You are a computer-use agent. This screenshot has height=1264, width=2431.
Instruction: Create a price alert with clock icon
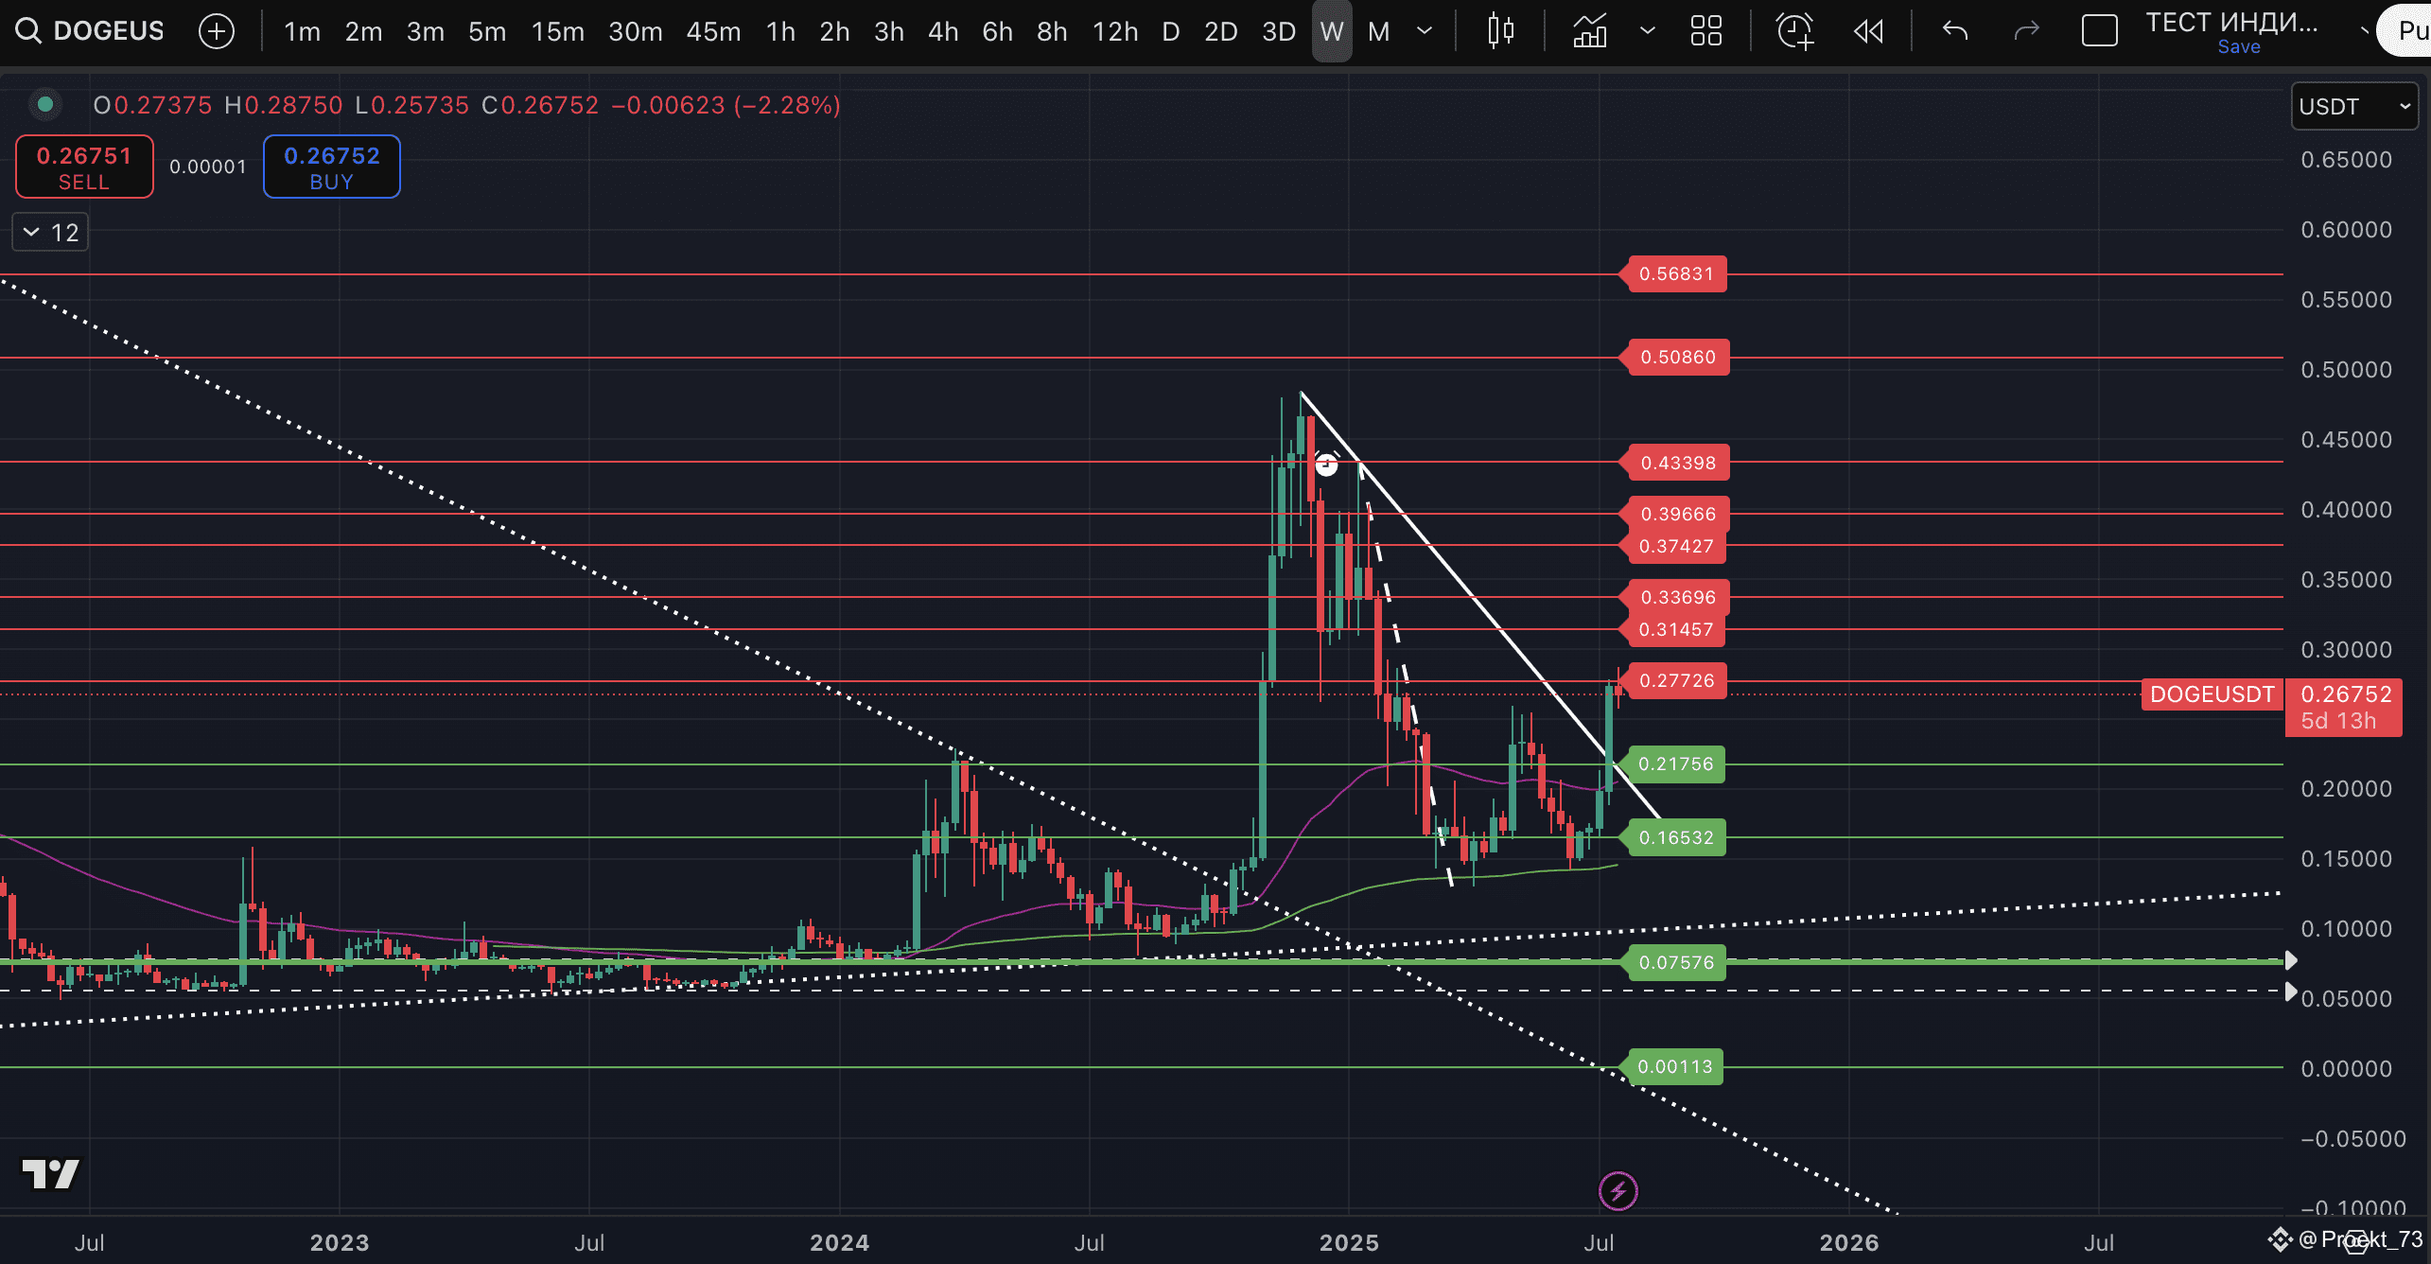point(1794,31)
